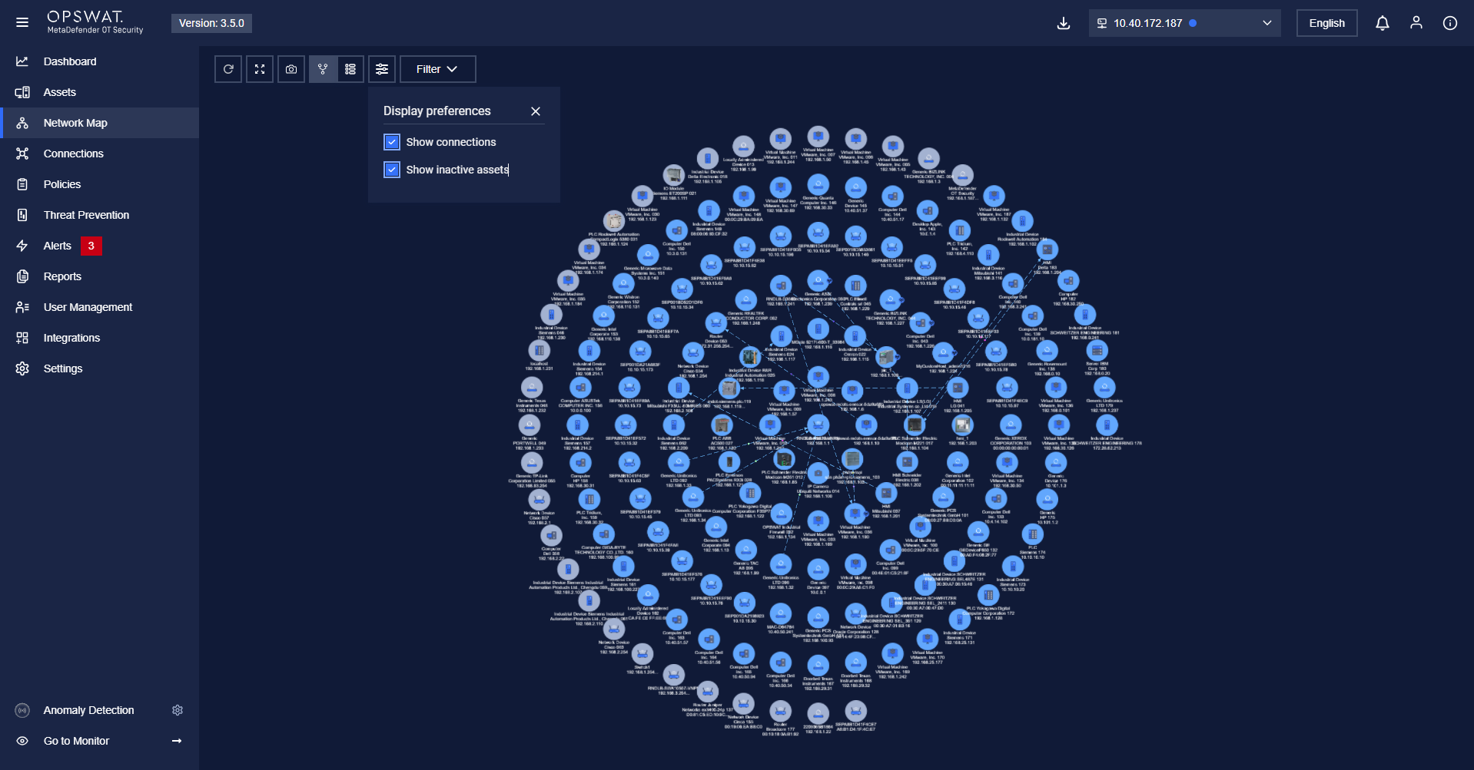This screenshot has width=1474, height=770.
Task: Click the refresh network map icon
Action: point(228,69)
